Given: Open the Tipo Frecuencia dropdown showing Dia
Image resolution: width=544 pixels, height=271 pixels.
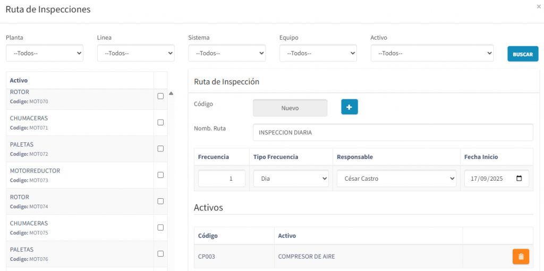Looking at the screenshot, I should (291, 179).
